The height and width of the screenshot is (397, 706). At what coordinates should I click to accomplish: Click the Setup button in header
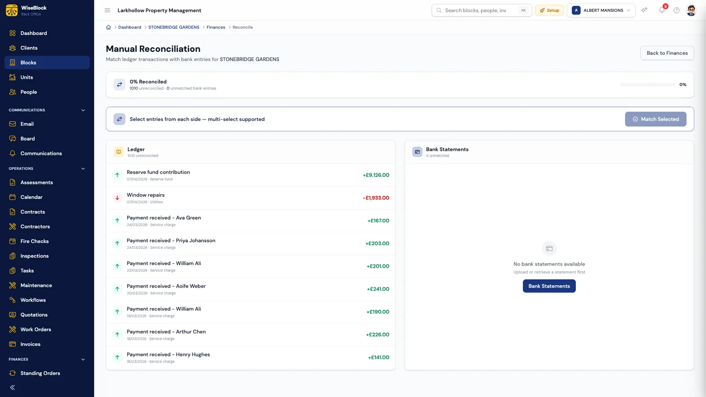[x=549, y=10]
